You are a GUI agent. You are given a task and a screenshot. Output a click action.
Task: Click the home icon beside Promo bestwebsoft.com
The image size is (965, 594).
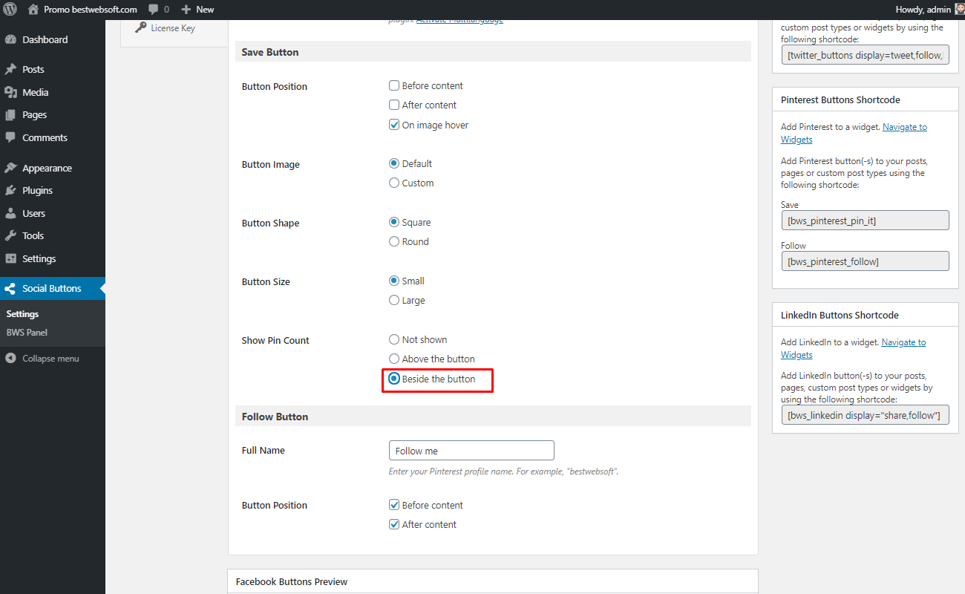pyautogui.click(x=33, y=10)
